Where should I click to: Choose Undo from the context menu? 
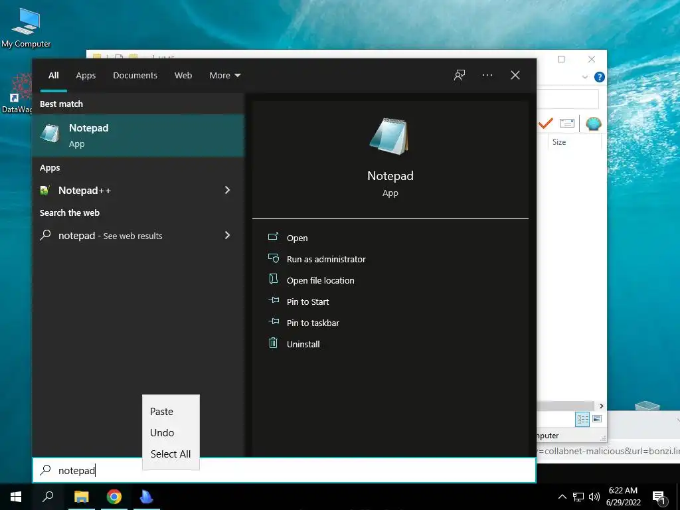click(171, 433)
